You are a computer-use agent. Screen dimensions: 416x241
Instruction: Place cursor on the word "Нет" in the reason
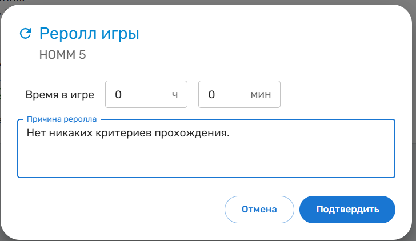click(35, 134)
